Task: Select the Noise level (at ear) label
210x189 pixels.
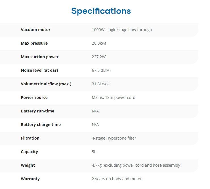Action: click(x=39, y=70)
